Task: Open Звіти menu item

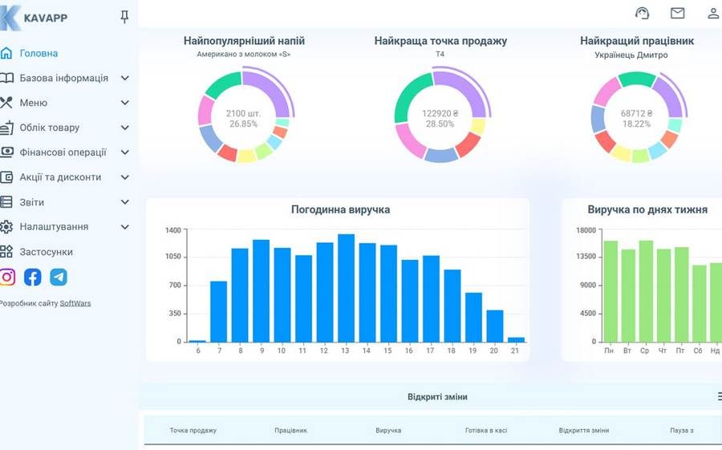Action: pos(32,202)
